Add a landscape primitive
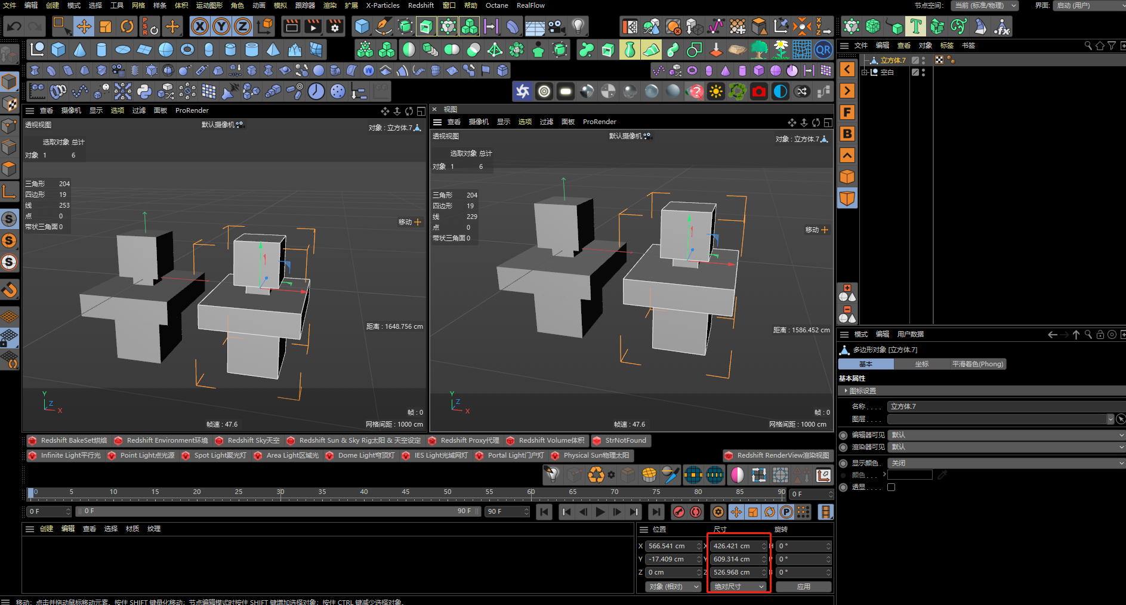This screenshot has height=605, width=1126. (x=295, y=50)
